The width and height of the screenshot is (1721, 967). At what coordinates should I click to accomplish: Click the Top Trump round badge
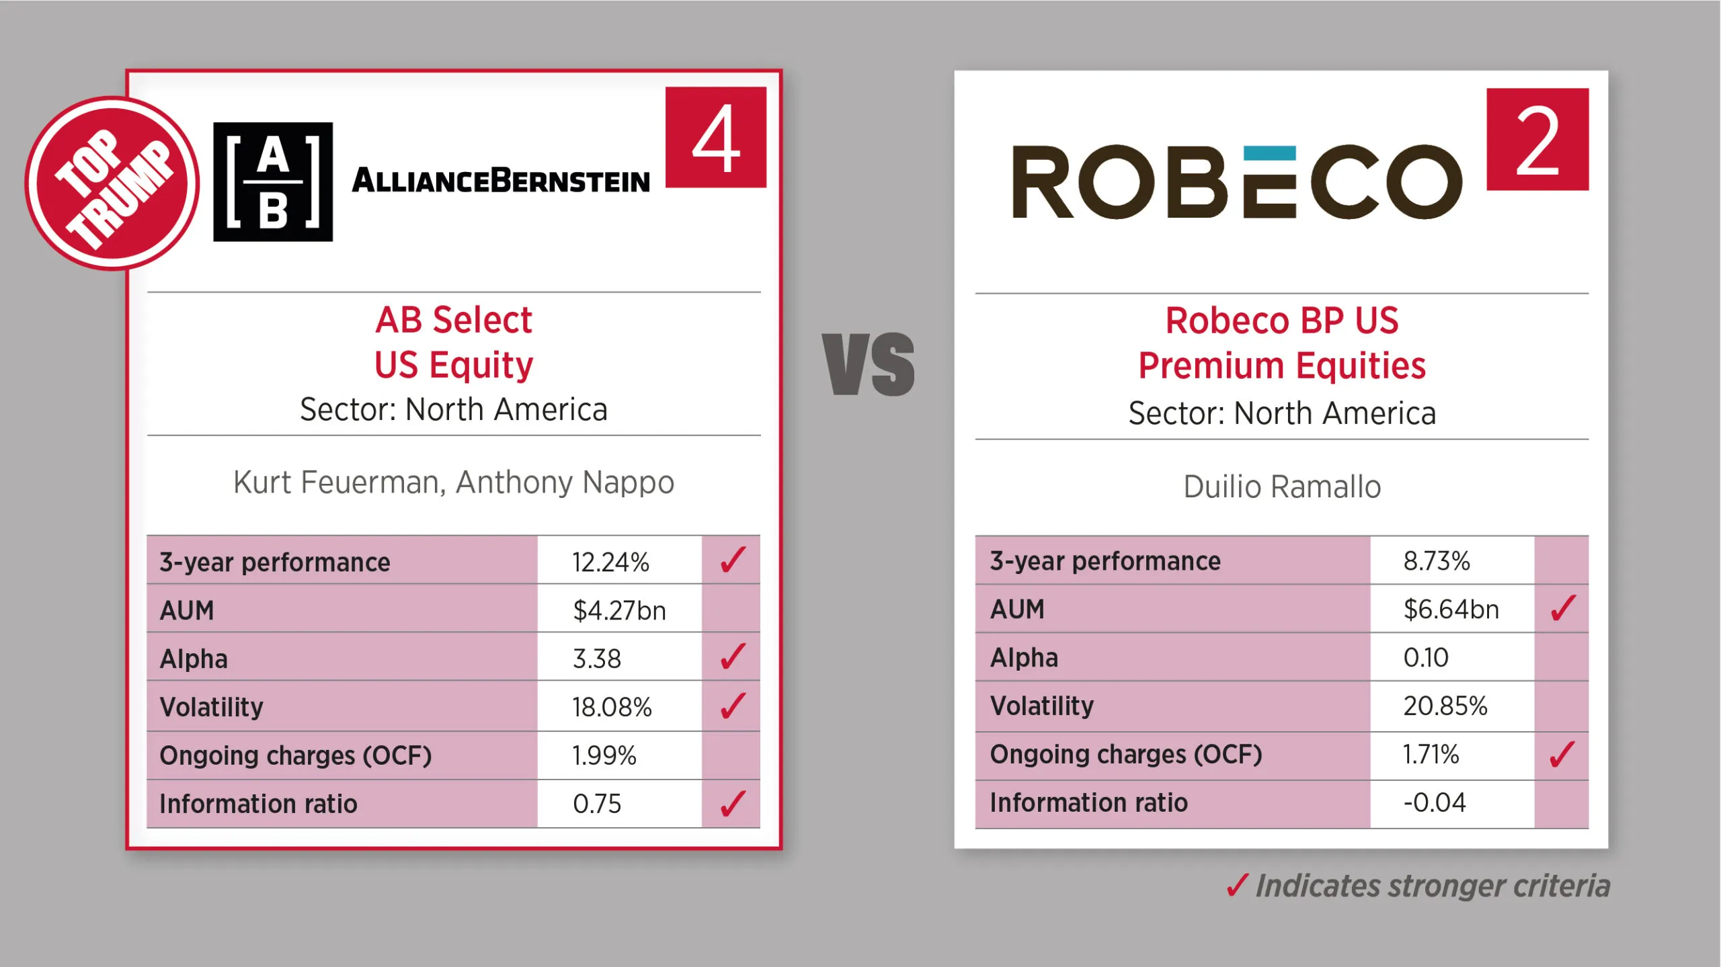click(112, 183)
